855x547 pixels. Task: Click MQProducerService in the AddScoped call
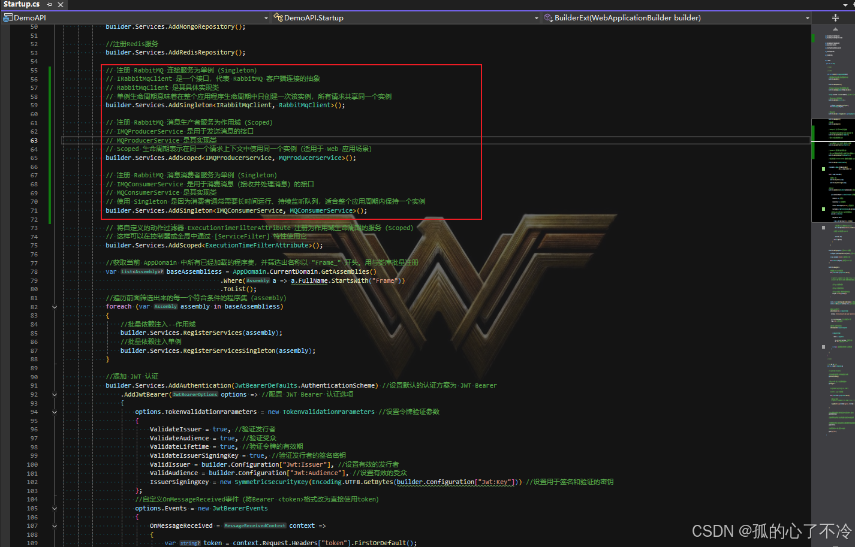(311, 158)
